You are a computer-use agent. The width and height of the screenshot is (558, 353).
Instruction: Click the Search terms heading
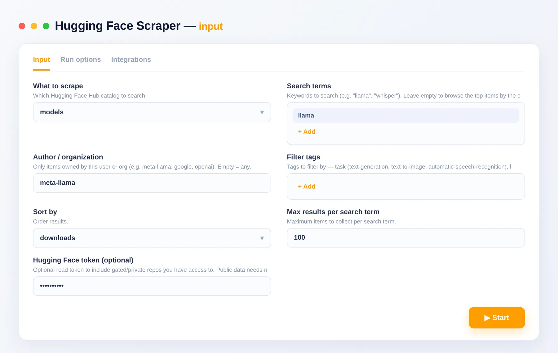point(309,86)
